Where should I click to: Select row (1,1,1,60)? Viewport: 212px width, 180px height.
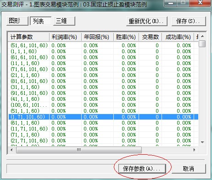click(x=103, y=51)
